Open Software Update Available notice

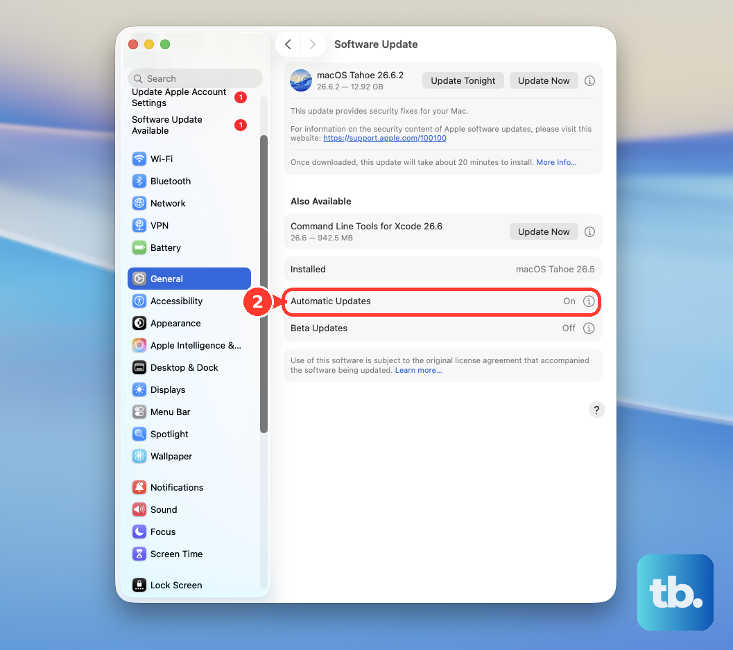pyautogui.click(x=189, y=125)
